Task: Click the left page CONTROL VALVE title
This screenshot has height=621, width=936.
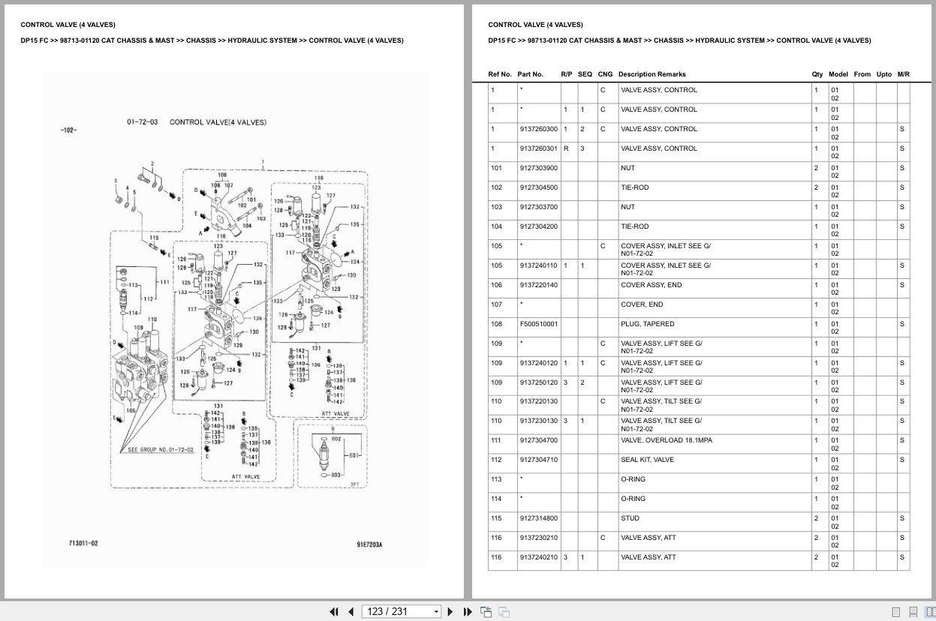Action: 68,25
